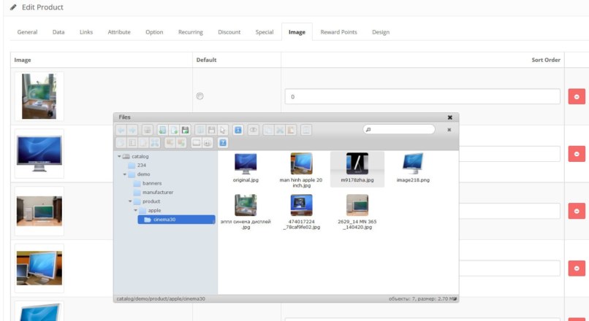Screen dimensions: 589x321
Task: Open the blue help icon in second toolbar row
Action: pos(223,143)
